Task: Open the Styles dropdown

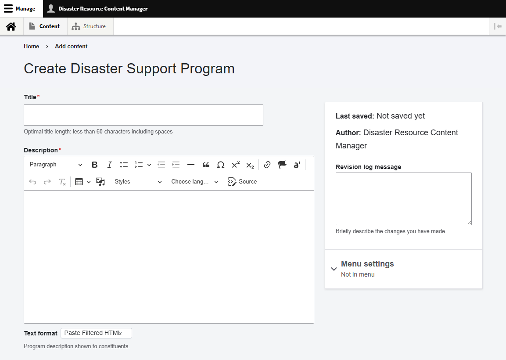Action: [x=138, y=182]
